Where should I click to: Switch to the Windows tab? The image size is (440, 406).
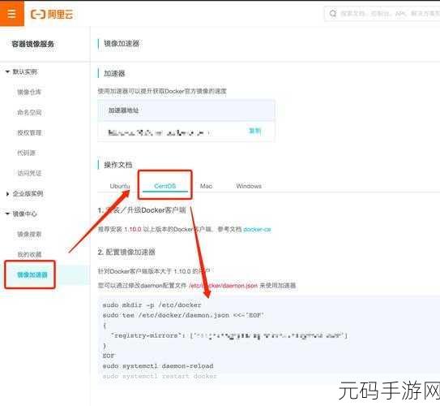(249, 186)
